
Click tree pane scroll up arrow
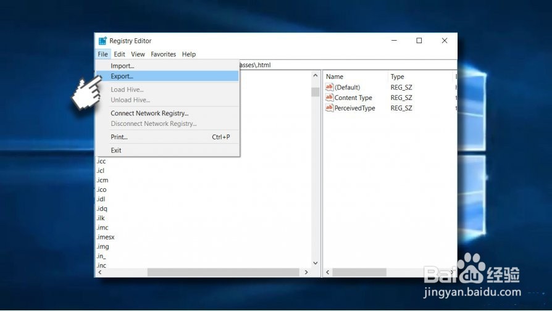(316, 75)
